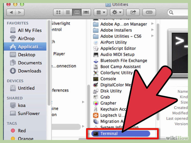
Task: Click the Edit Tags toolbar button
Action: [149, 13]
